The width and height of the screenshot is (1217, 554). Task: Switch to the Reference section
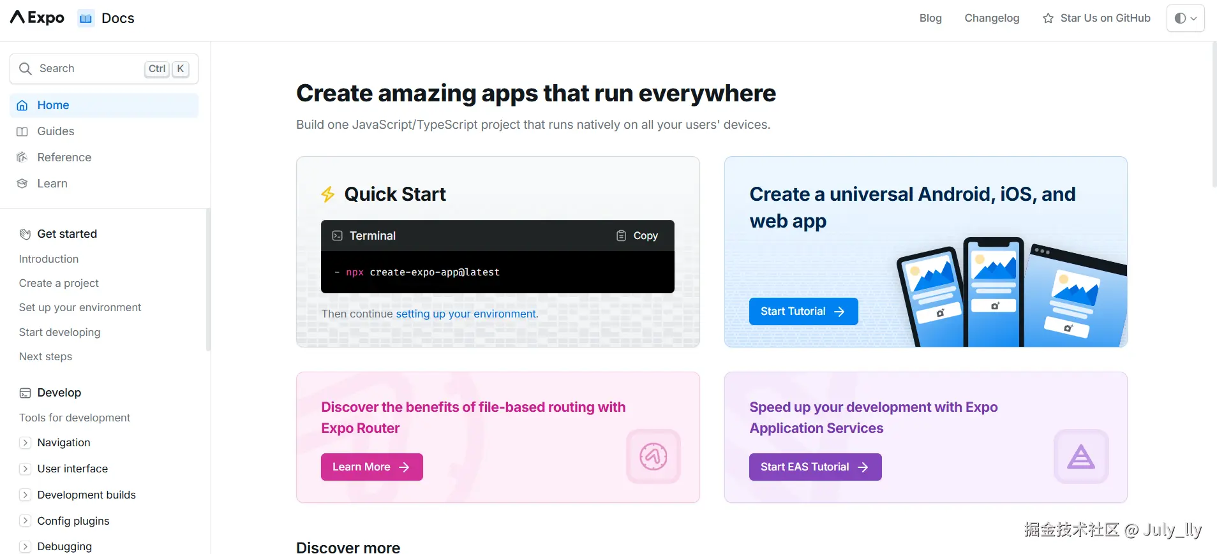(104, 157)
